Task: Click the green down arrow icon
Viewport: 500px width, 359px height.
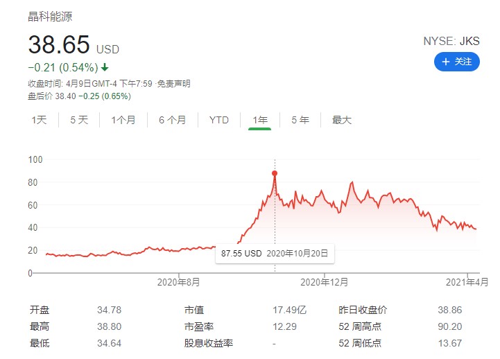Action: click(105, 67)
